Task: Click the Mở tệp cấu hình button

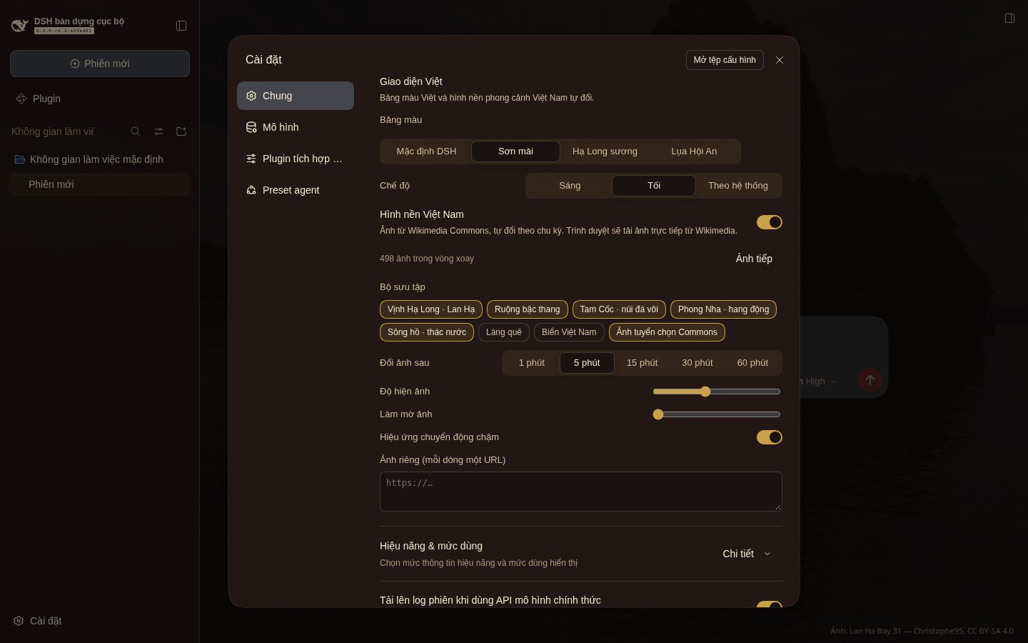Action: click(x=725, y=60)
